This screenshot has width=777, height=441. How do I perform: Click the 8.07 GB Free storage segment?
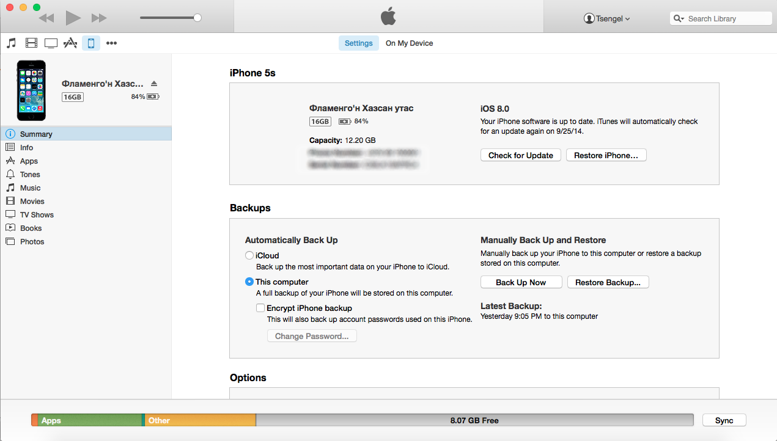tap(474, 420)
